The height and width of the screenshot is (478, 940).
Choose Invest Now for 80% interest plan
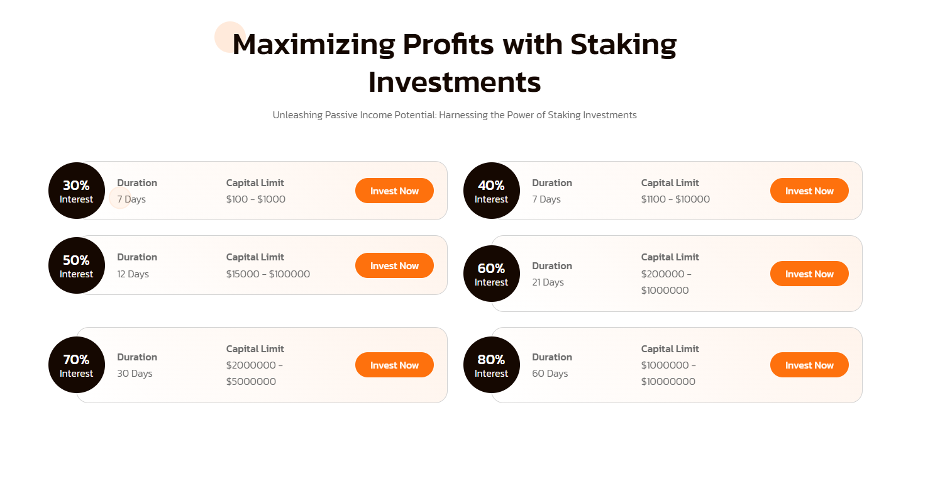809,365
